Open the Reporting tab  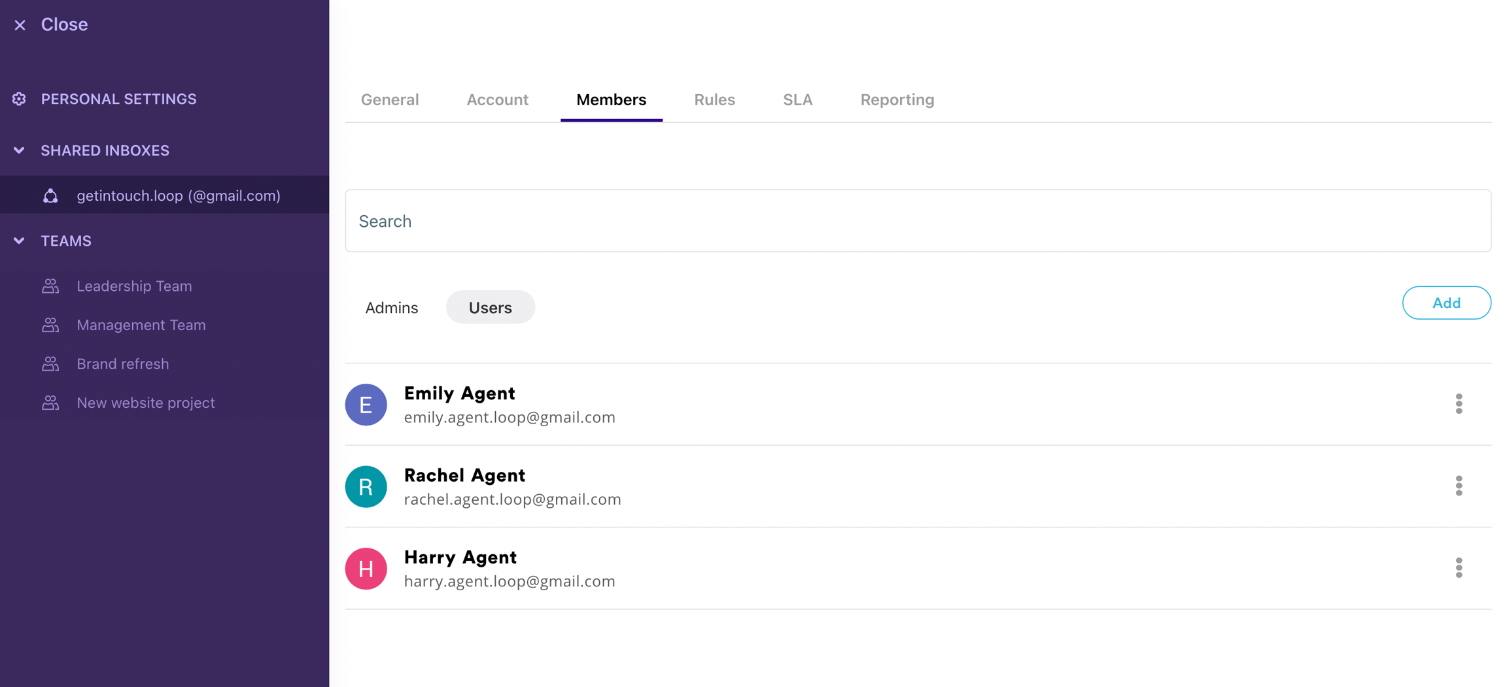pyautogui.click(x=897, y=99)
